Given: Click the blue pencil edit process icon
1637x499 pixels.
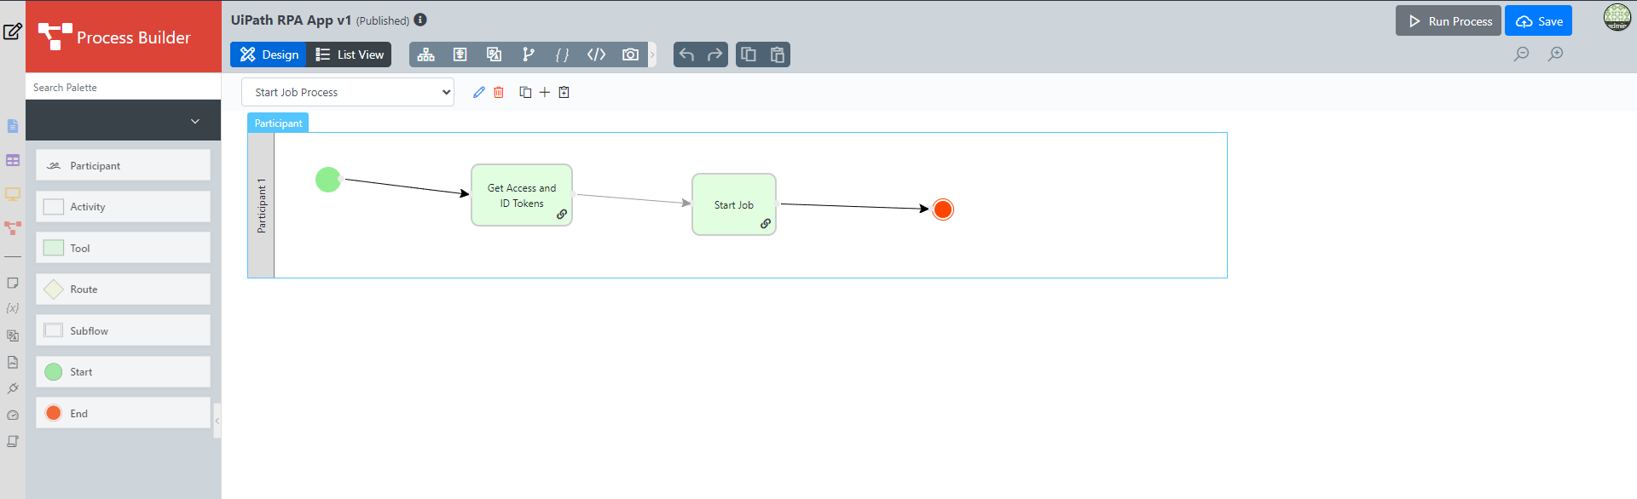Looking at the screenshot, I should pos(478,92).
